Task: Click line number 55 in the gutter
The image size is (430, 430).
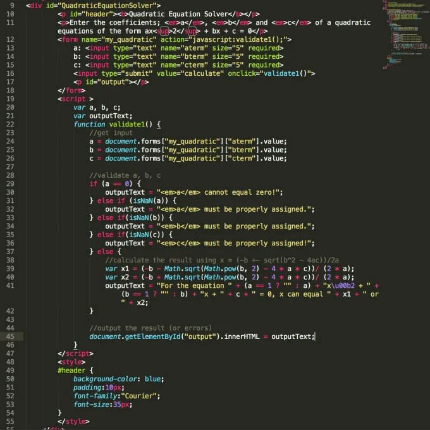Action: click(10, 421)
